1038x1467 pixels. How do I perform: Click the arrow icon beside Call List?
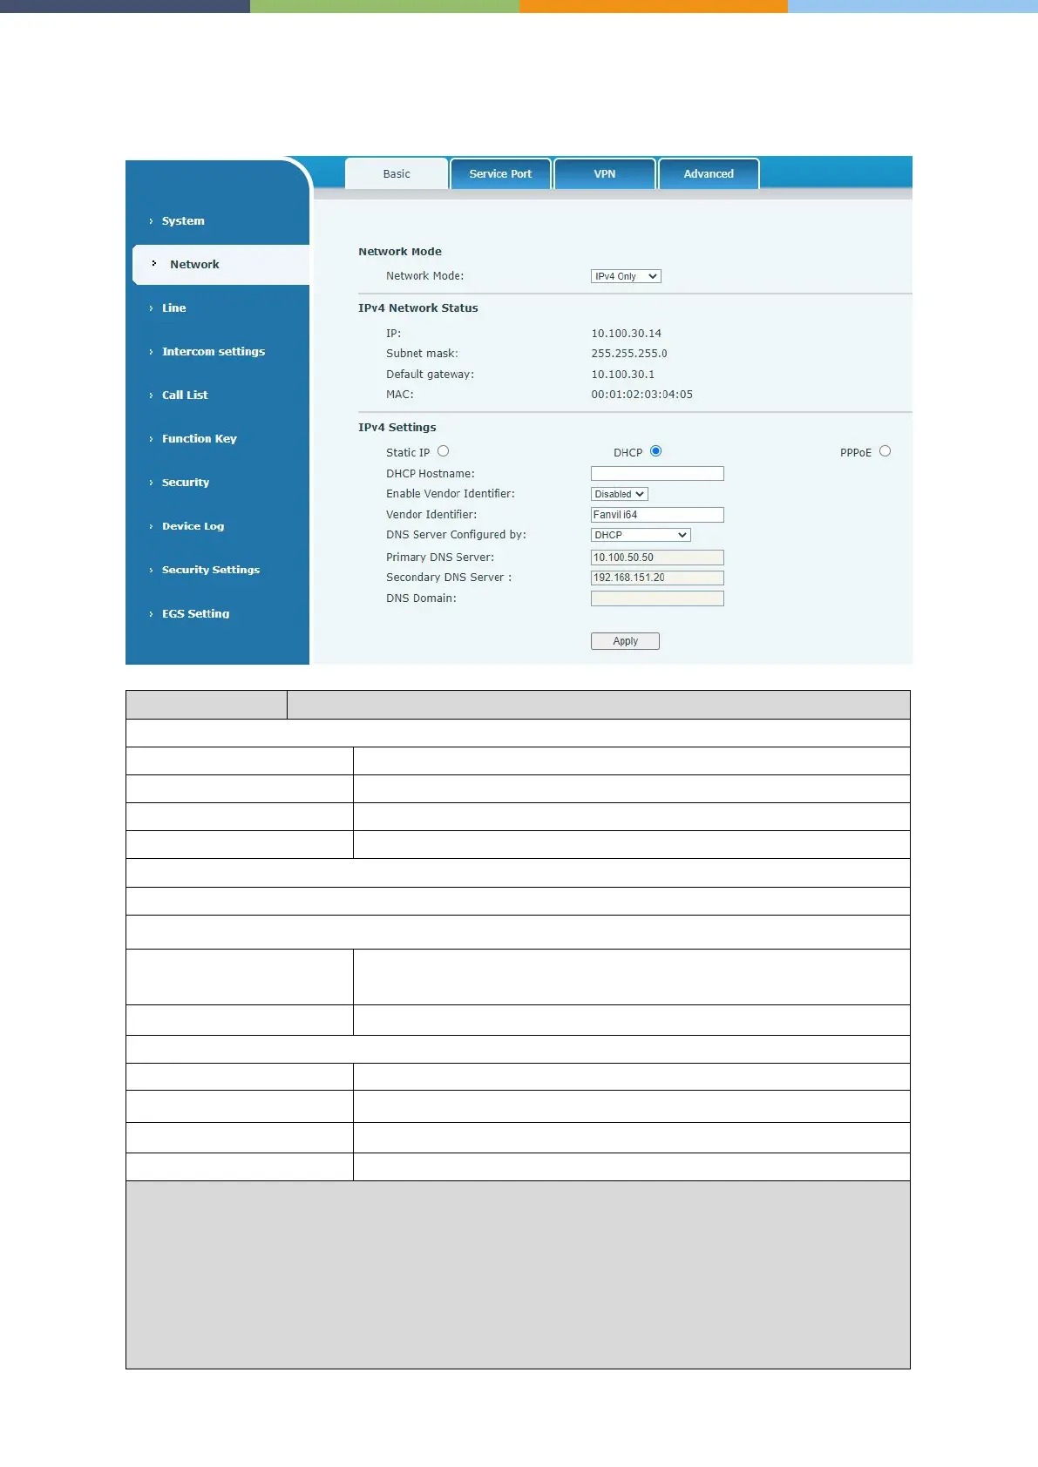(x=151, y=395)
